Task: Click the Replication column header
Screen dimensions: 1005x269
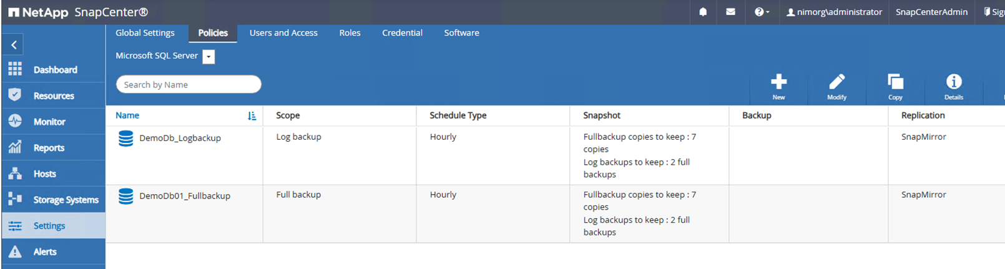Action: point(923,115)
